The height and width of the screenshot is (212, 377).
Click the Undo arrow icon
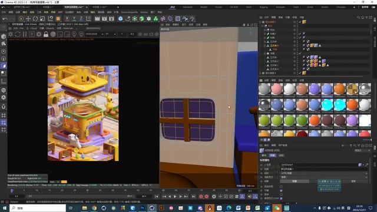click(x=5, y=18)
